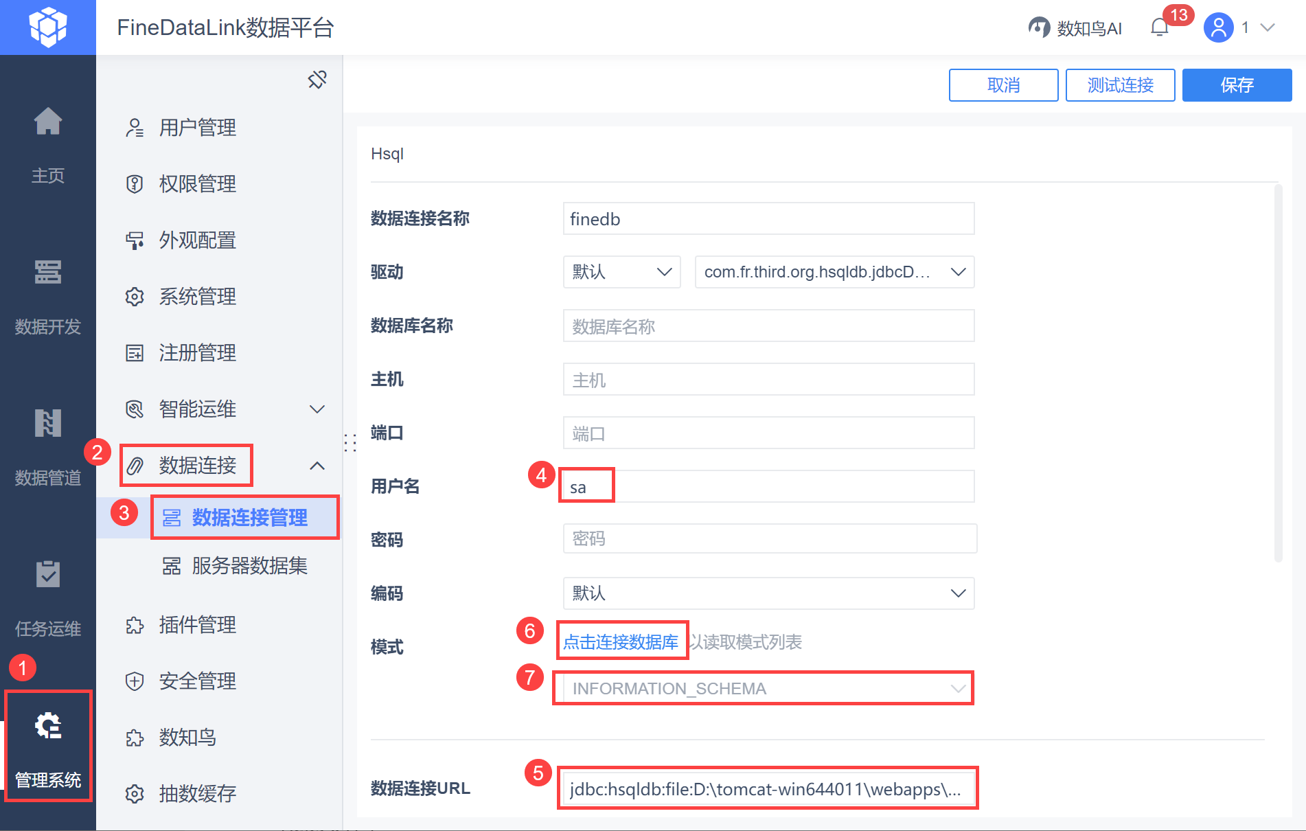Click the 外观配置 paint roller icon
1306x831 pixels.
click(135, 240)
